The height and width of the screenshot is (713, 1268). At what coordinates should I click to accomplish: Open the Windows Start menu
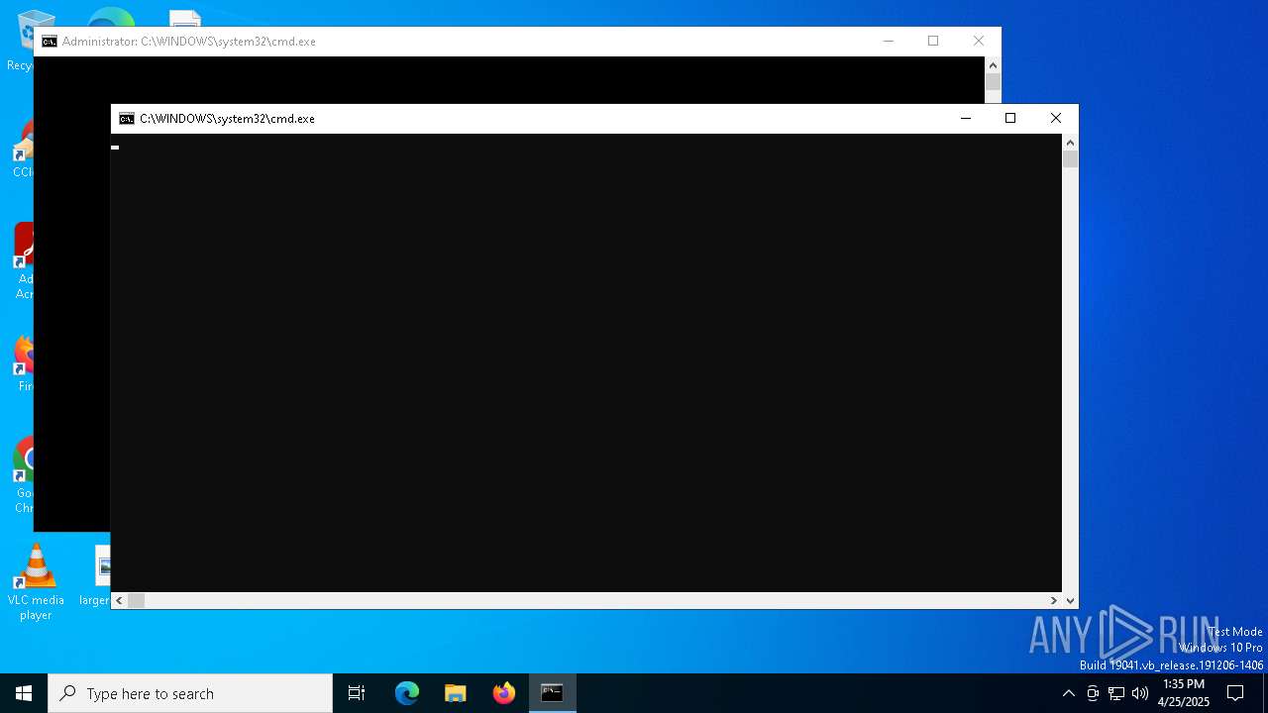tap(24, 693)
